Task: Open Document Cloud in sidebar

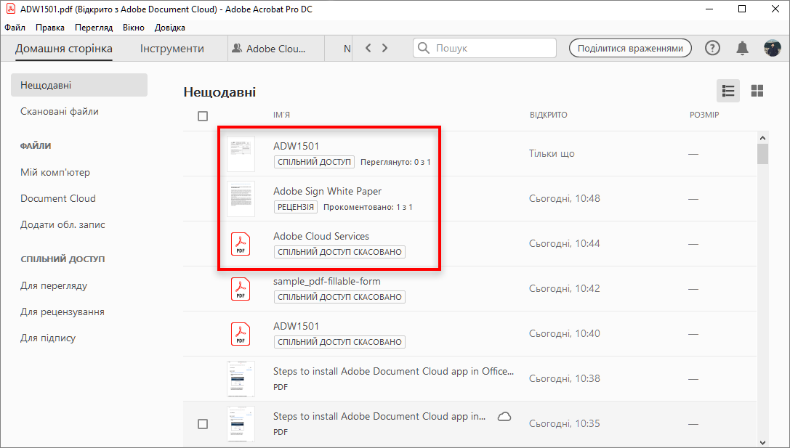Action: [58, 198]
